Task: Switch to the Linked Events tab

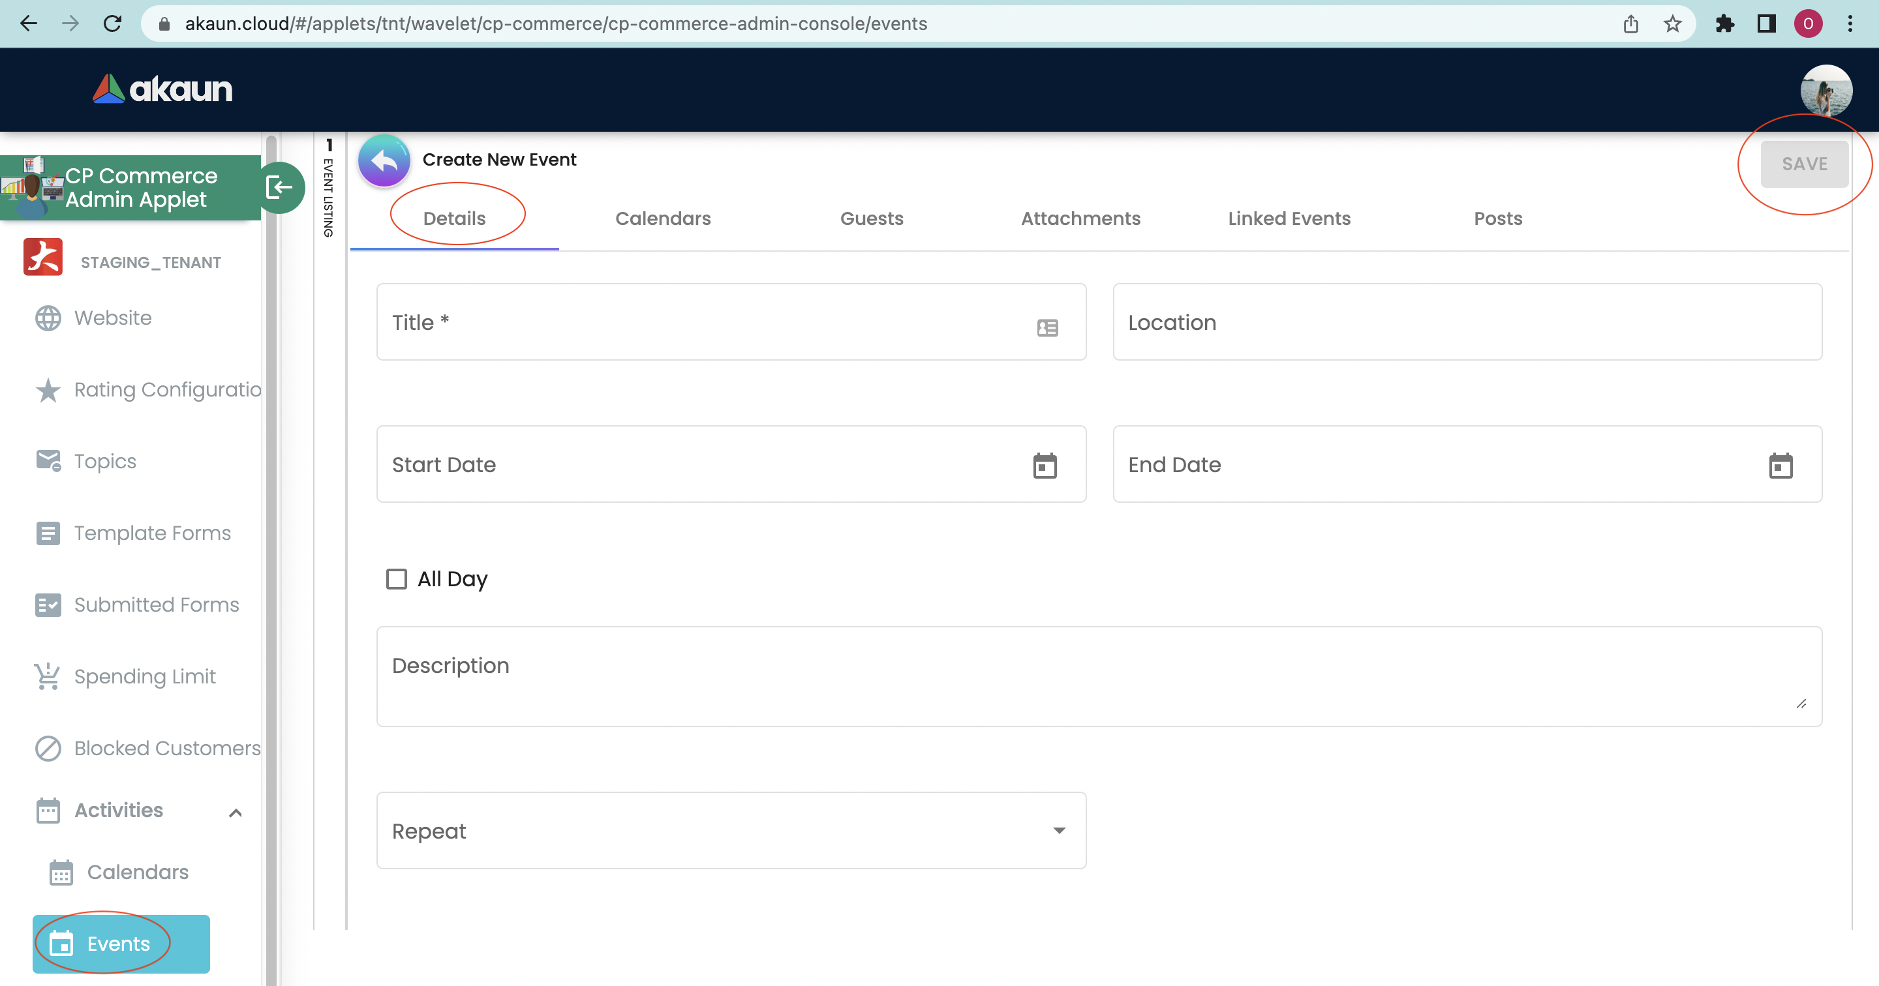Action: pos(1289,219)
